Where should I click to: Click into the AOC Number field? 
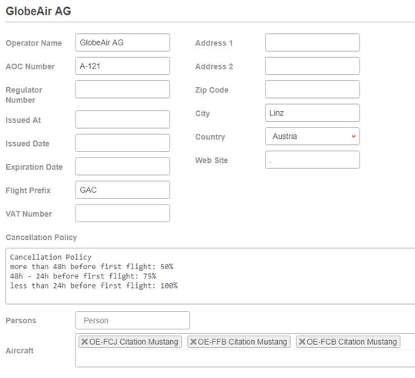tap(122, 66)
